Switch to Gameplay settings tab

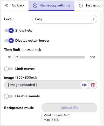pyautogui.click(x=51, y=6)
